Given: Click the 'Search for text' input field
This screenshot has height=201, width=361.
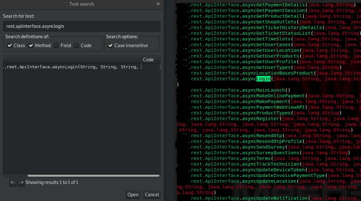Looking at the screenshot, I should pos(81,26).
